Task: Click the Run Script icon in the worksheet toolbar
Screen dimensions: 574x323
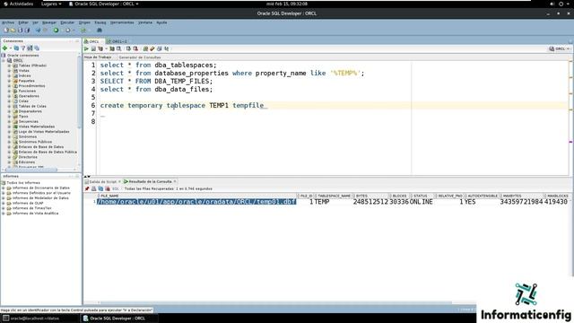Action: pos(93,48)
